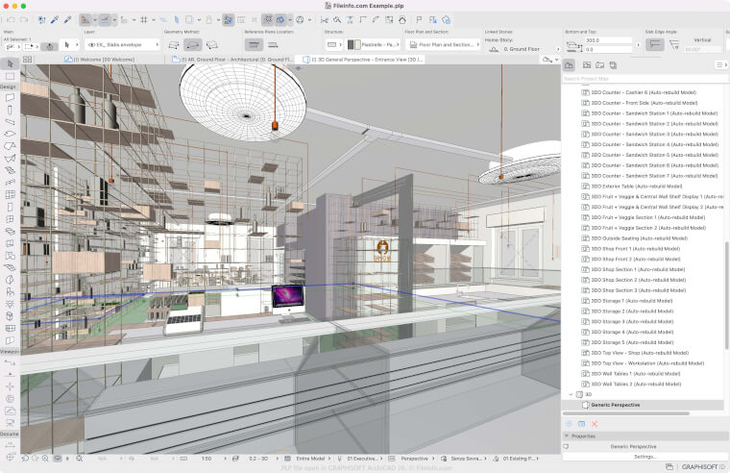Toggle eye icon on Slabs envelope layer
This screenshot has width=730, height=473.
click(x=90, y=44)
